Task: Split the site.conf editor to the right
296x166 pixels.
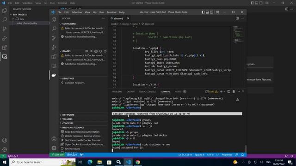Action: pos(237,18)
